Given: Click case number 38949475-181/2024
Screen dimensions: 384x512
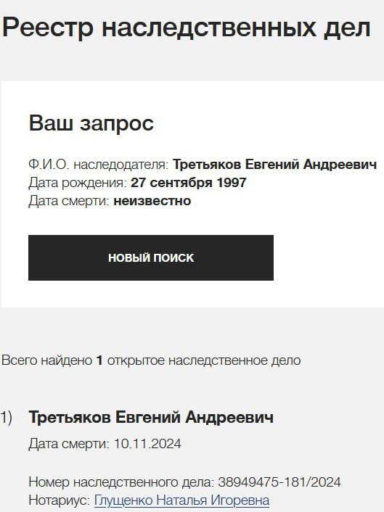Looking at the screenshot, I should click(x=279, y=482).
